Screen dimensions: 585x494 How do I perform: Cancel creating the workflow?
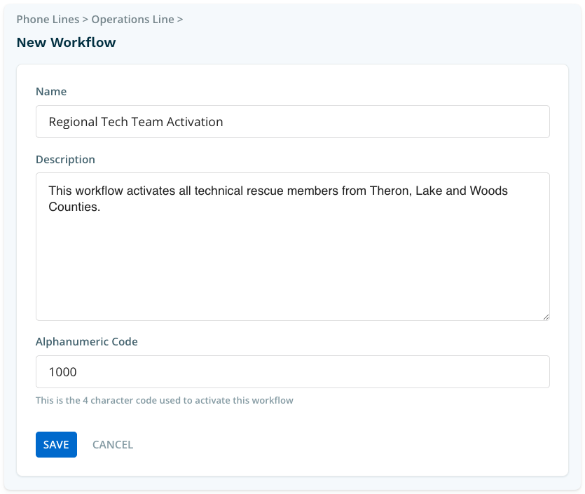pos(113,444)
